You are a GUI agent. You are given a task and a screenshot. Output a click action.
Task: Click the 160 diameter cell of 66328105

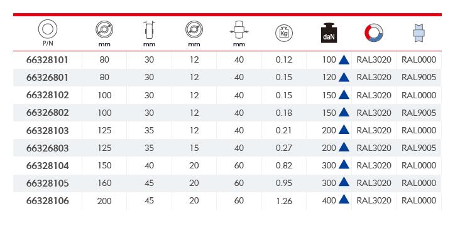coord(104,183)
